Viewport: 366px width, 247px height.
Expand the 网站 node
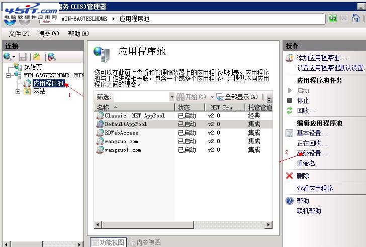coord(18,91)
